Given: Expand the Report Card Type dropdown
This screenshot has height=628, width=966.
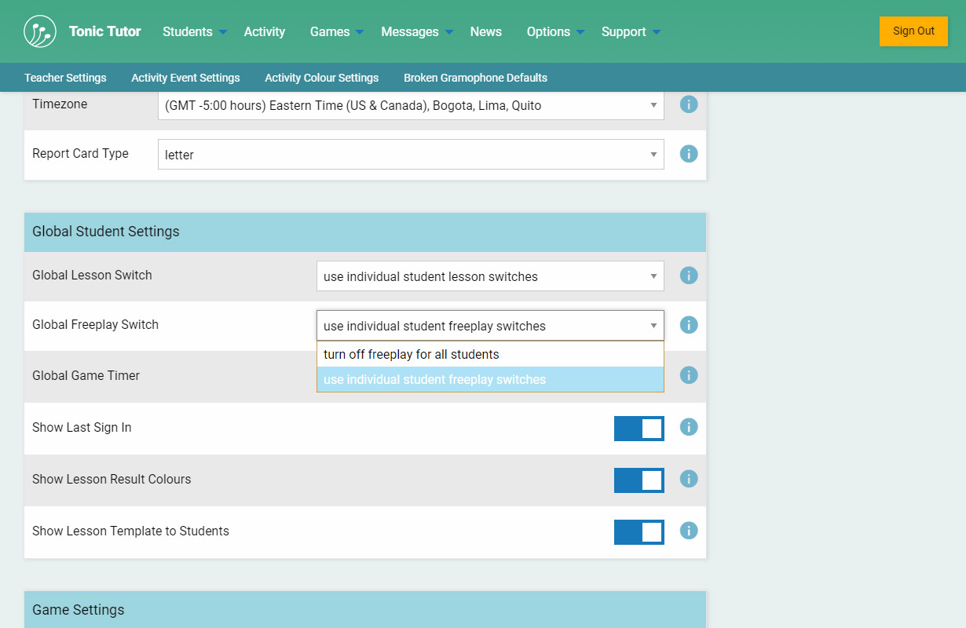Looking at the screenshot, I should [x=411, y=155].
